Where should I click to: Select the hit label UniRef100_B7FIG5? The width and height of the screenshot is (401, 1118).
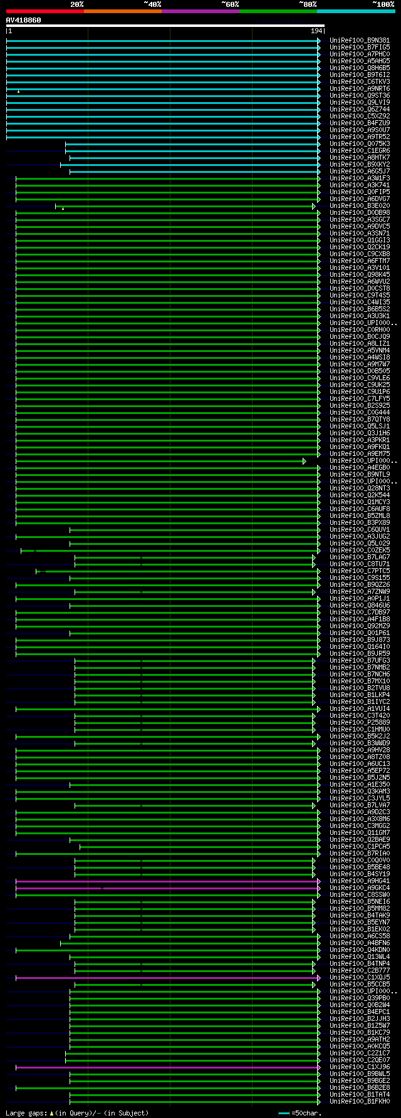[x=360, y=47]
